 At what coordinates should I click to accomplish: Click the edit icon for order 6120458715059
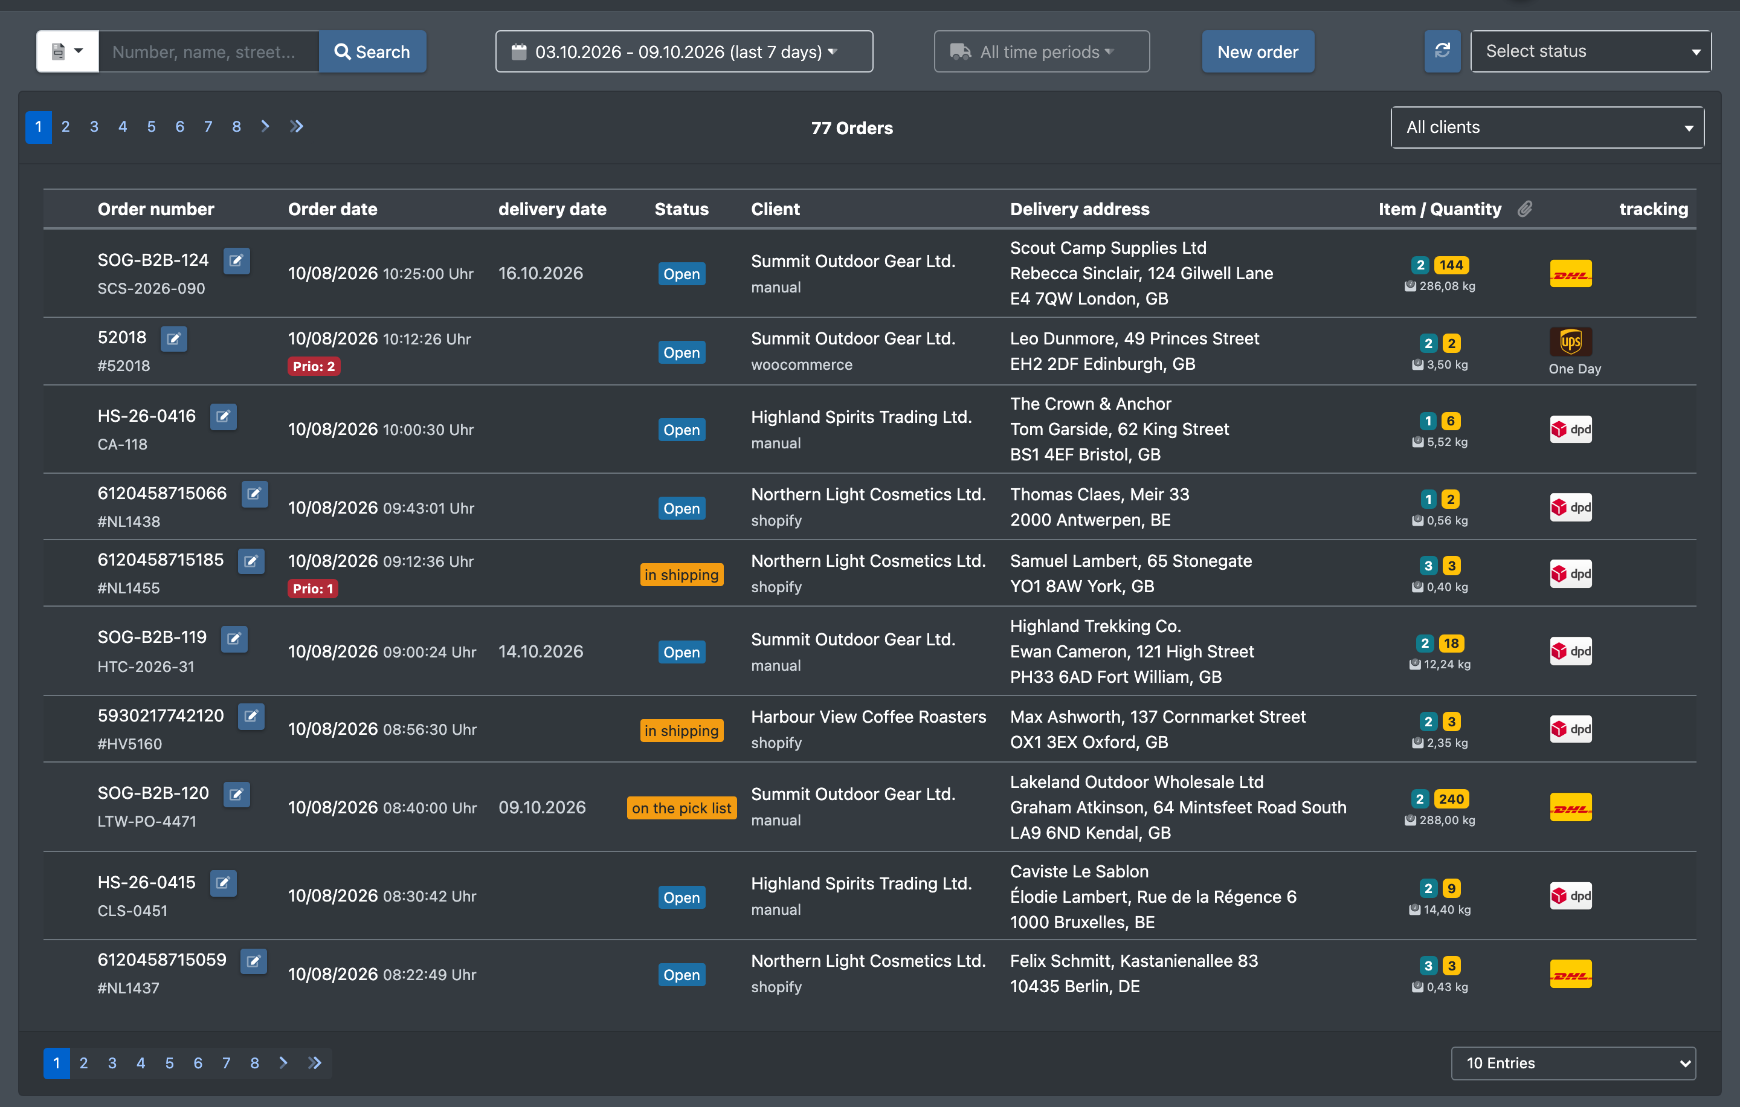click(x=254, y=961)
